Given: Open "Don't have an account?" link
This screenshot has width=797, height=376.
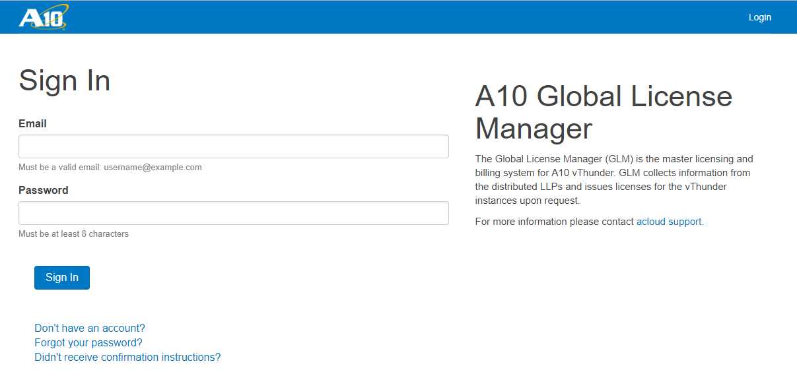Looking at the screenshot, I should pyautogui.click(x=90, y=328).
